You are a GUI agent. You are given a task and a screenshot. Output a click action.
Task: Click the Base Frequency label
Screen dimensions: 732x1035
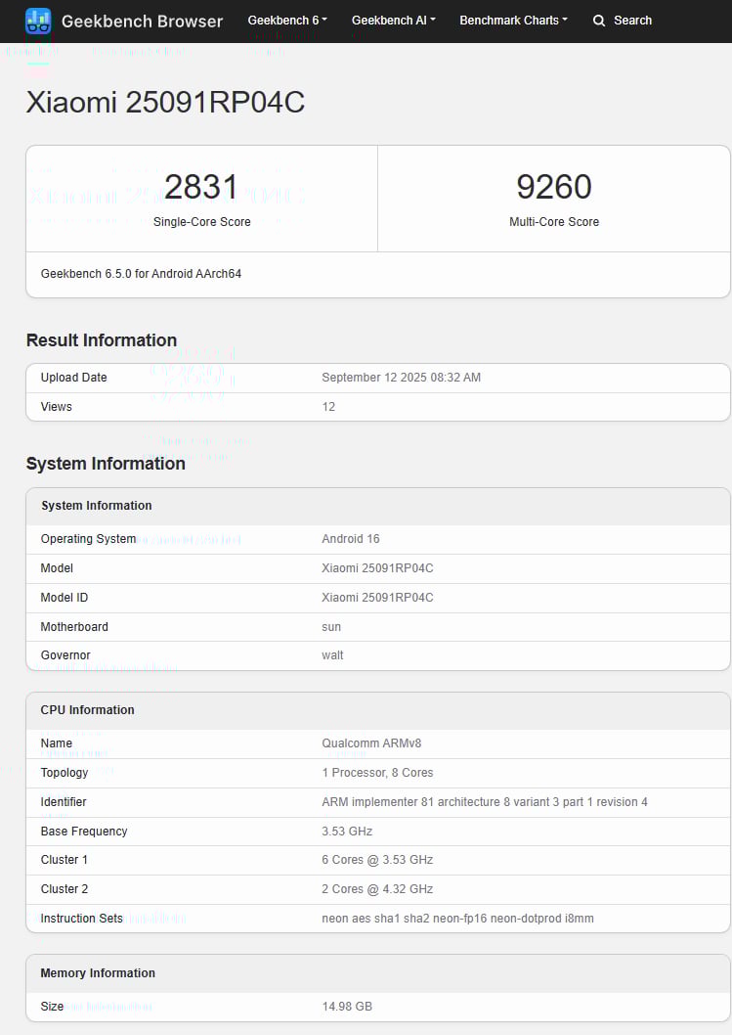pos(84,832)
